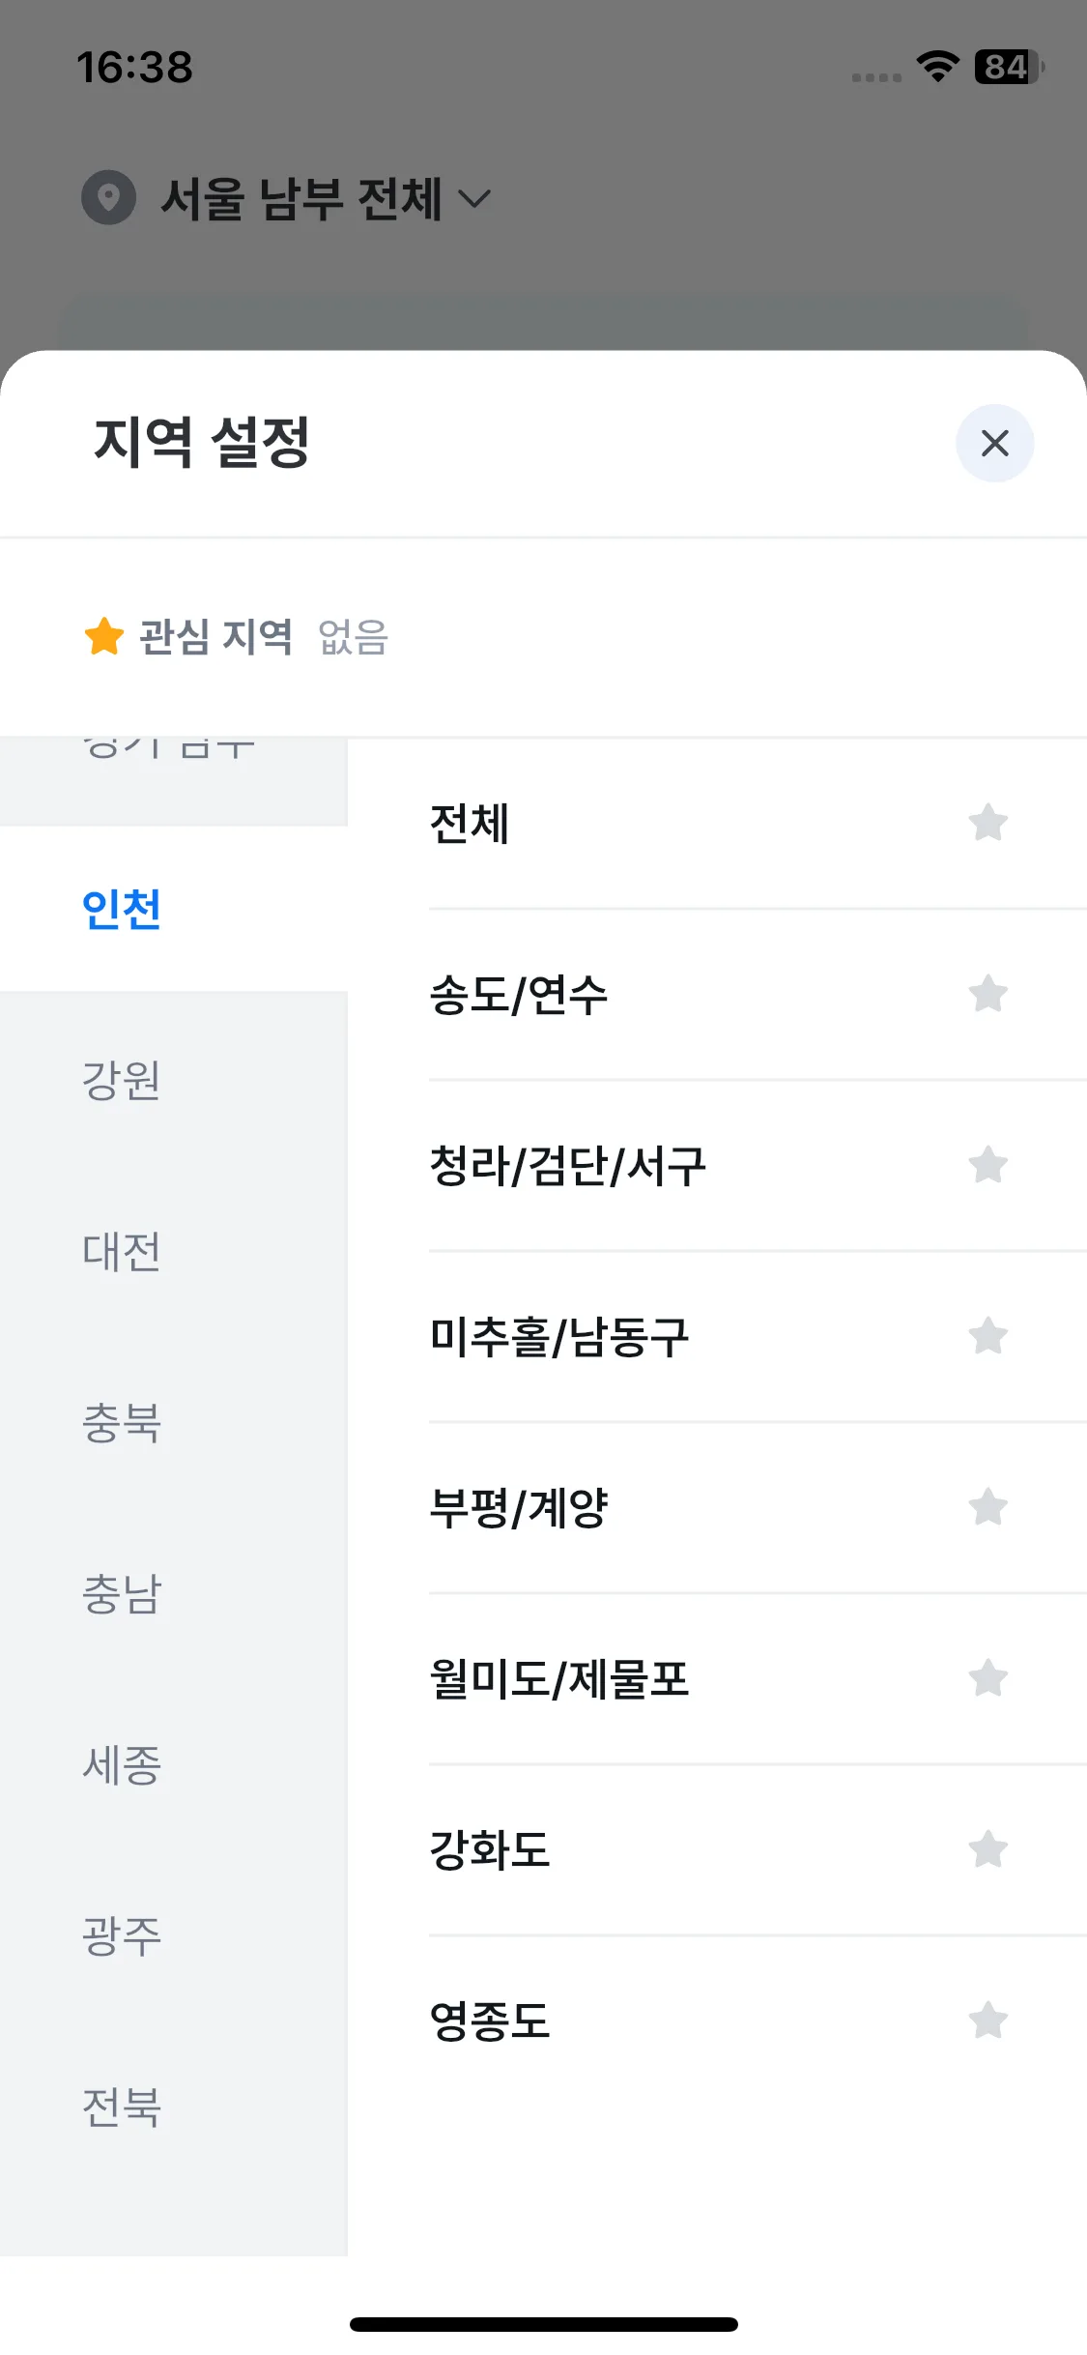The image size is (1087, 2355).
Task: Choose the 강화도 area
Action: click(x=758, y=1850)
